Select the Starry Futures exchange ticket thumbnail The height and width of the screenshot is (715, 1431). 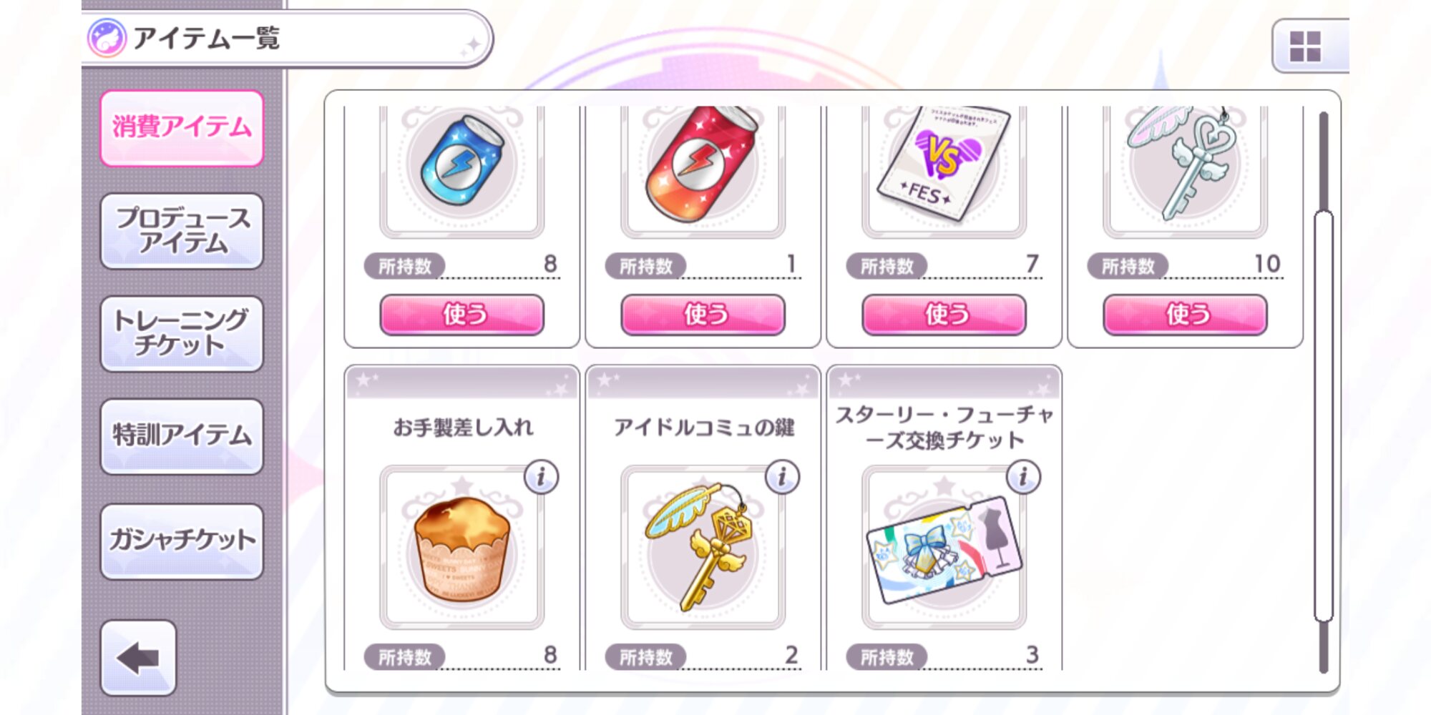point(944,548)
